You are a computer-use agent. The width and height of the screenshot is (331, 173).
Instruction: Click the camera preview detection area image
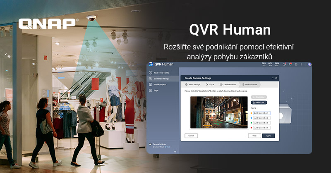(x=218, y=112)
